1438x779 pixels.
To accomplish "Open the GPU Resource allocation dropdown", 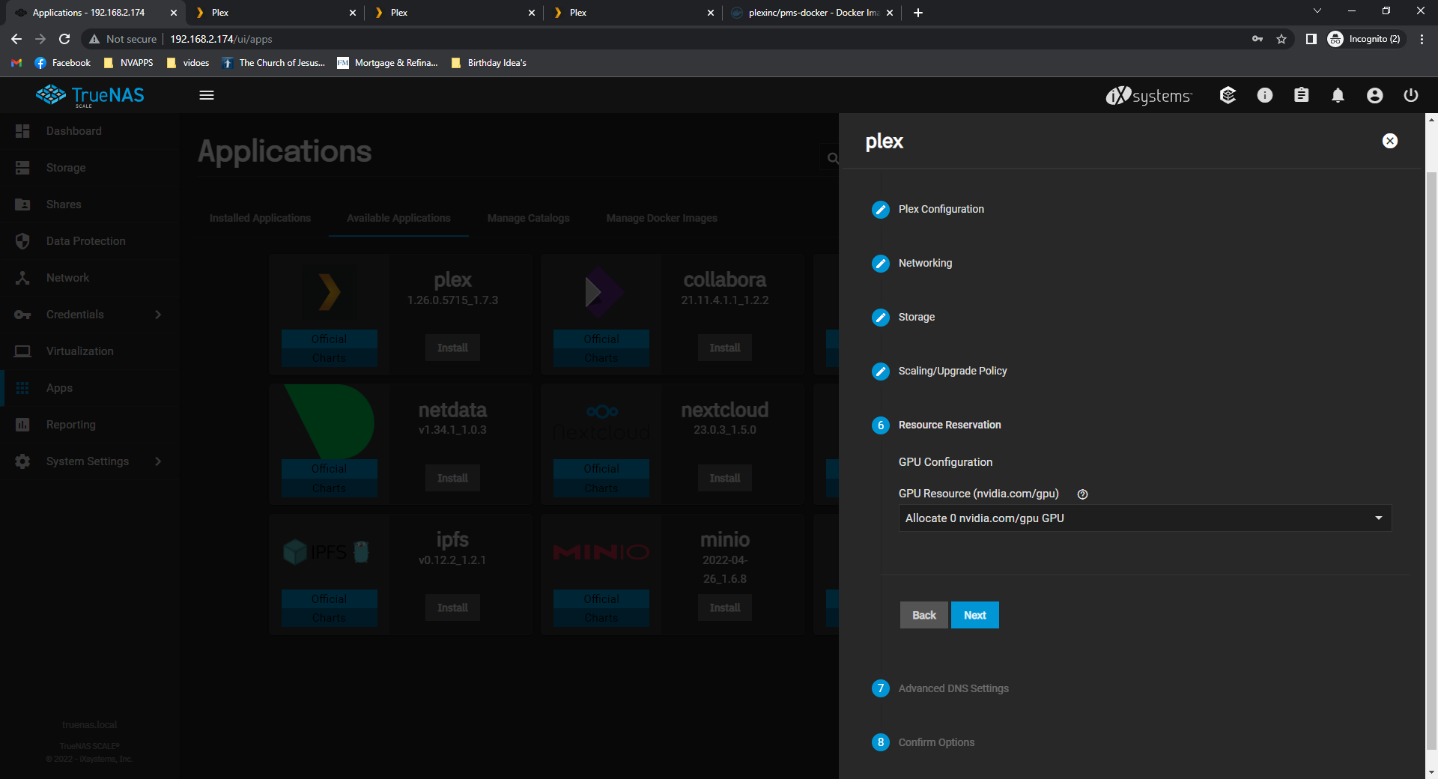I will [x=1144, y=518].
